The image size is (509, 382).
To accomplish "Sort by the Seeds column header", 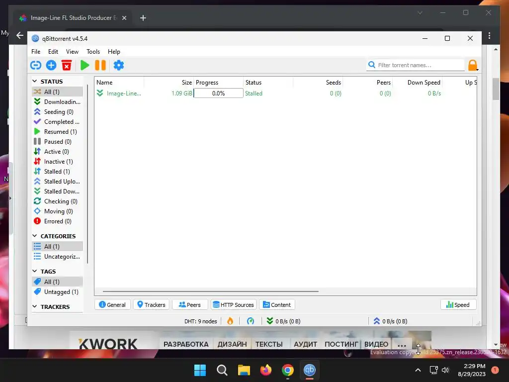I will 318,83.
